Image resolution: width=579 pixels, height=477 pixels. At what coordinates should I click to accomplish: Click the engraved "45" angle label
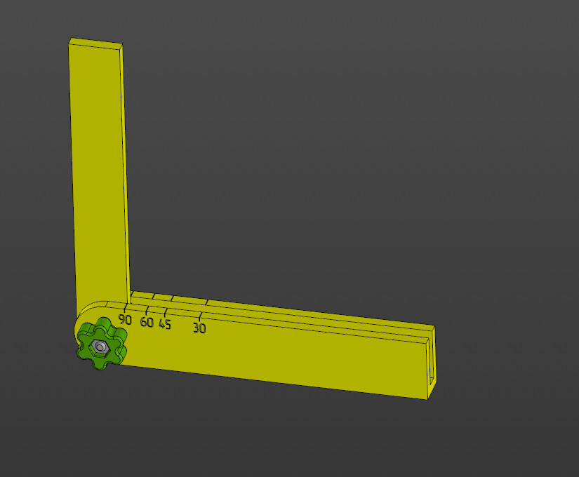coord(165,324)
